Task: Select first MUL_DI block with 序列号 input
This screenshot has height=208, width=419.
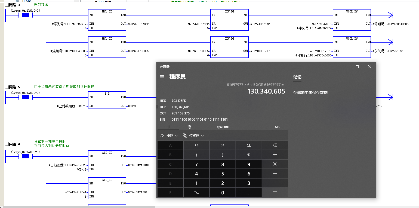Action: [107, 20]
